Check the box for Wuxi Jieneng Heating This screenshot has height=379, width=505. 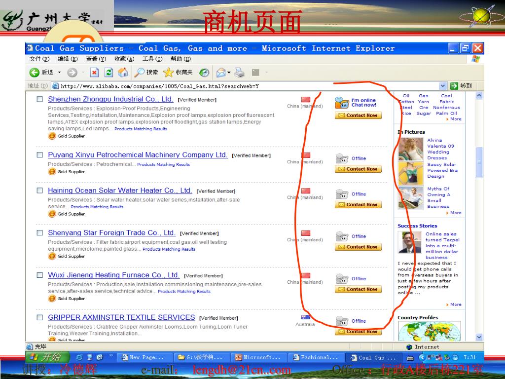click(x=39, y=275)
